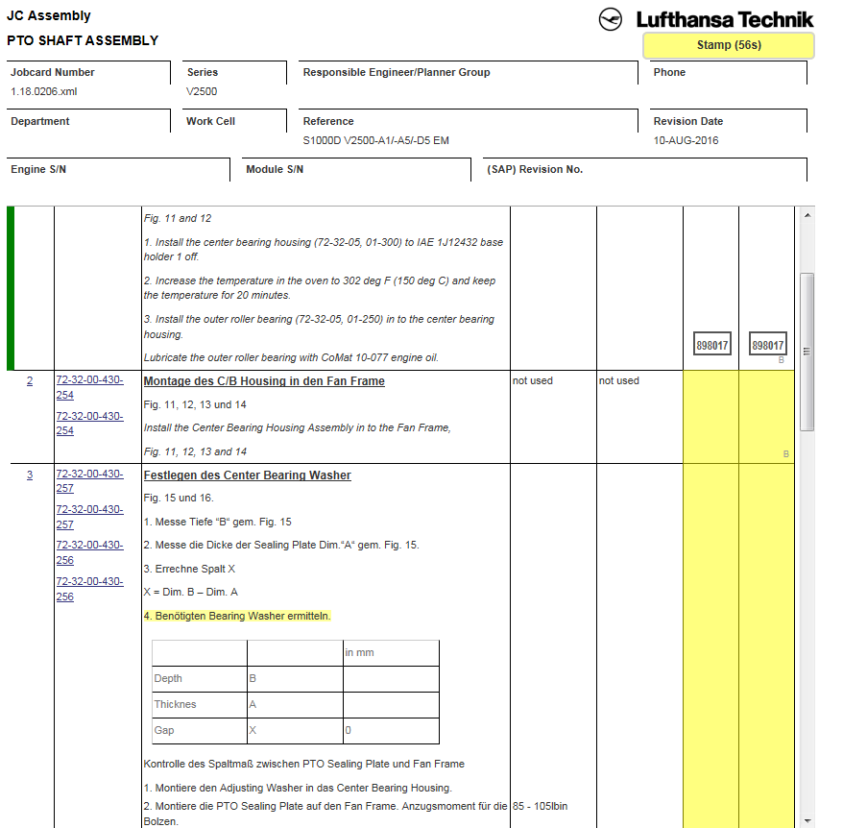Open the second 72-32-00-430-256 reference link
Image resolution: width=843 pixels, height=828 pixels.
tap(89, 589)
